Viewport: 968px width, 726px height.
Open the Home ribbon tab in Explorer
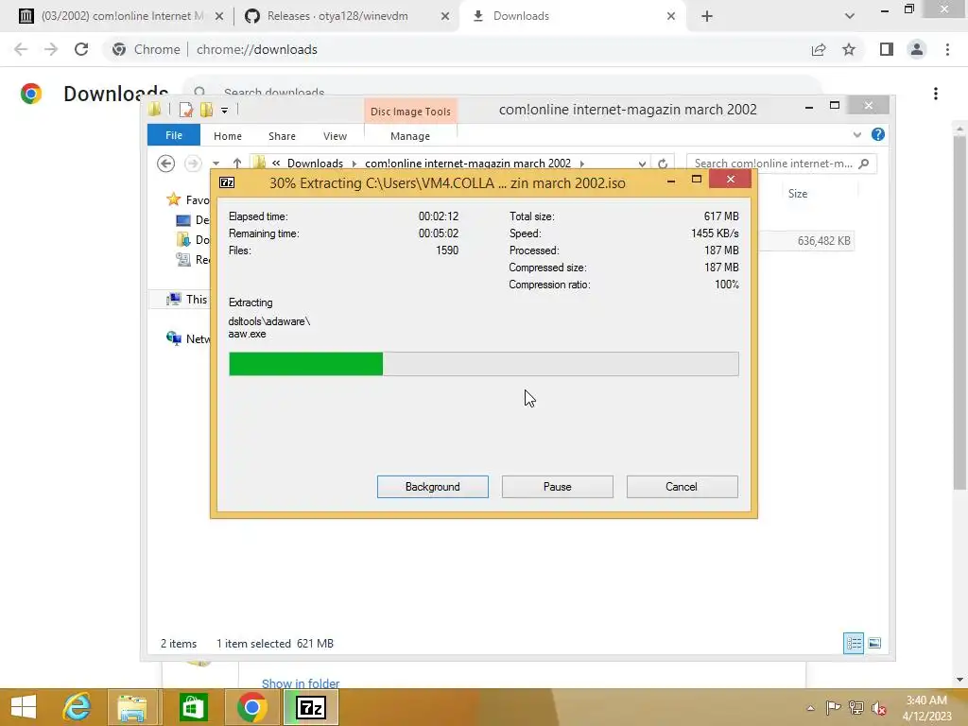(x=227, y=136)
